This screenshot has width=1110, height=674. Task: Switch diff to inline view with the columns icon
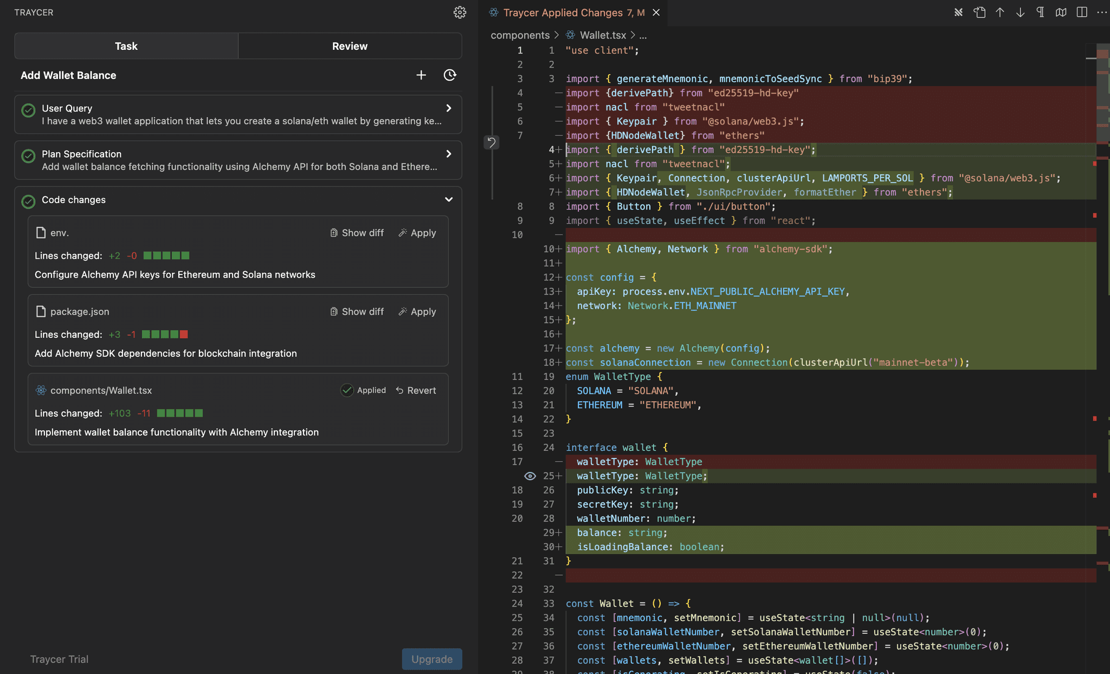[1082, 12]
